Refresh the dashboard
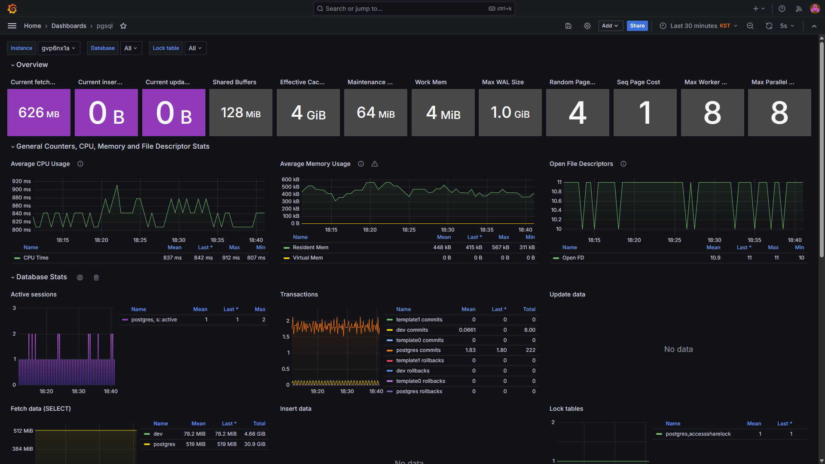Image resolution: width=825 pixels, height=464 pixels. pos(769,26)
